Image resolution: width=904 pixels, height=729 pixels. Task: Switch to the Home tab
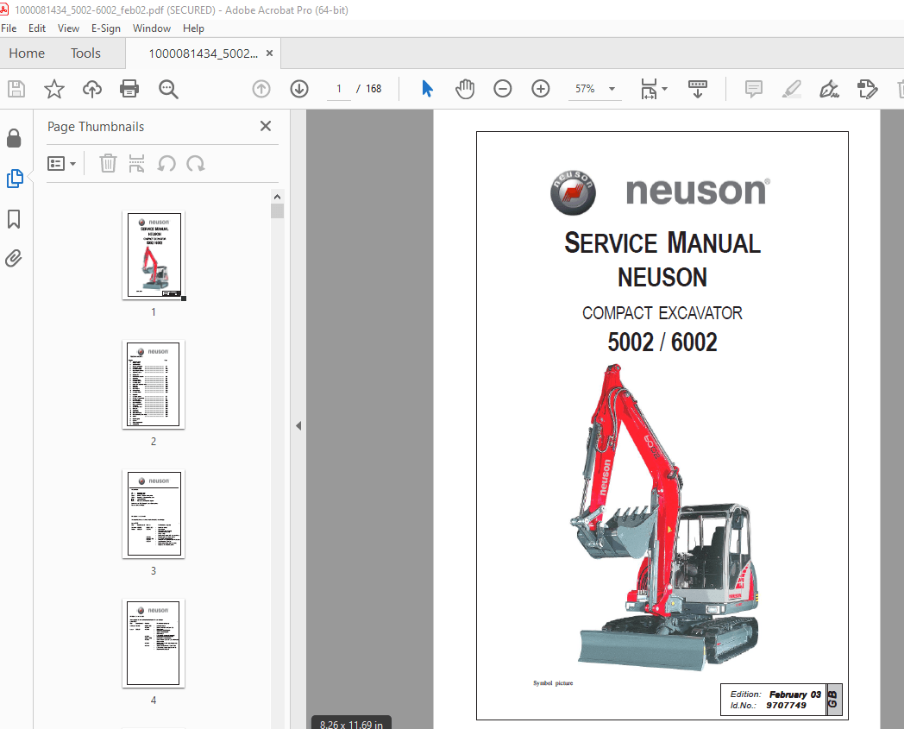click(x=27, y=53)
